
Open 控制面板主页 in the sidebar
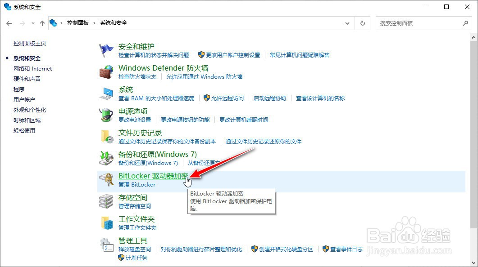pyautogui.click(x=30, y=44)
